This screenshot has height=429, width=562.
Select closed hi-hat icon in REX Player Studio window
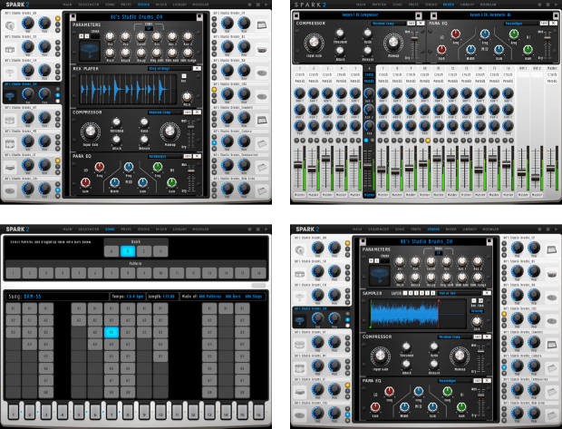[10, 73]
